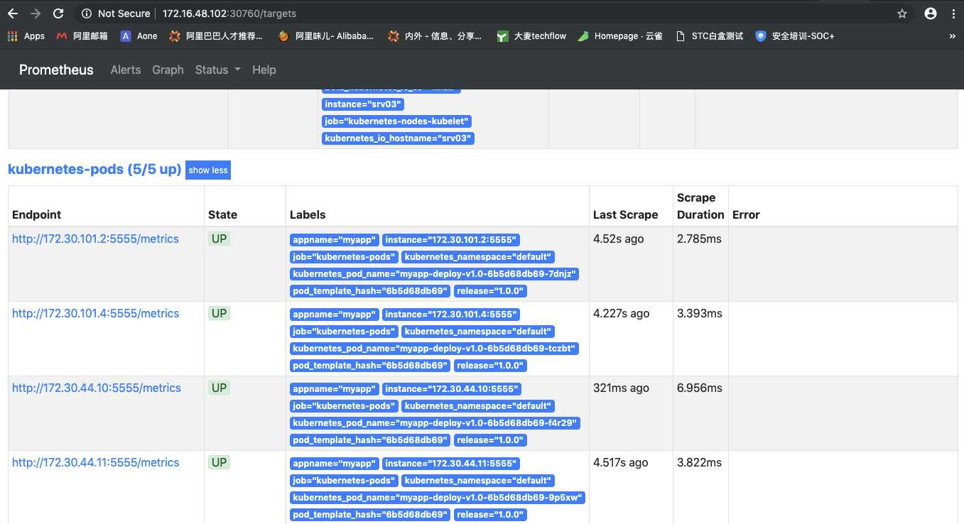Click the kubernetes_io_hostname="srv03" label
Screen dimensions: 964x524
coord(398,138)
